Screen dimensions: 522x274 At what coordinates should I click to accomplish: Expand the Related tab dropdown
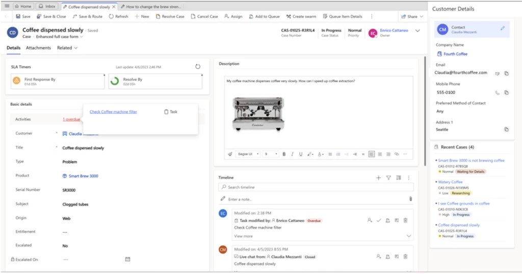pyautogui.click(x=67, y=48)
